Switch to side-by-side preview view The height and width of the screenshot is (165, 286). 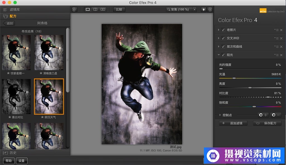[x=103, y=9]
